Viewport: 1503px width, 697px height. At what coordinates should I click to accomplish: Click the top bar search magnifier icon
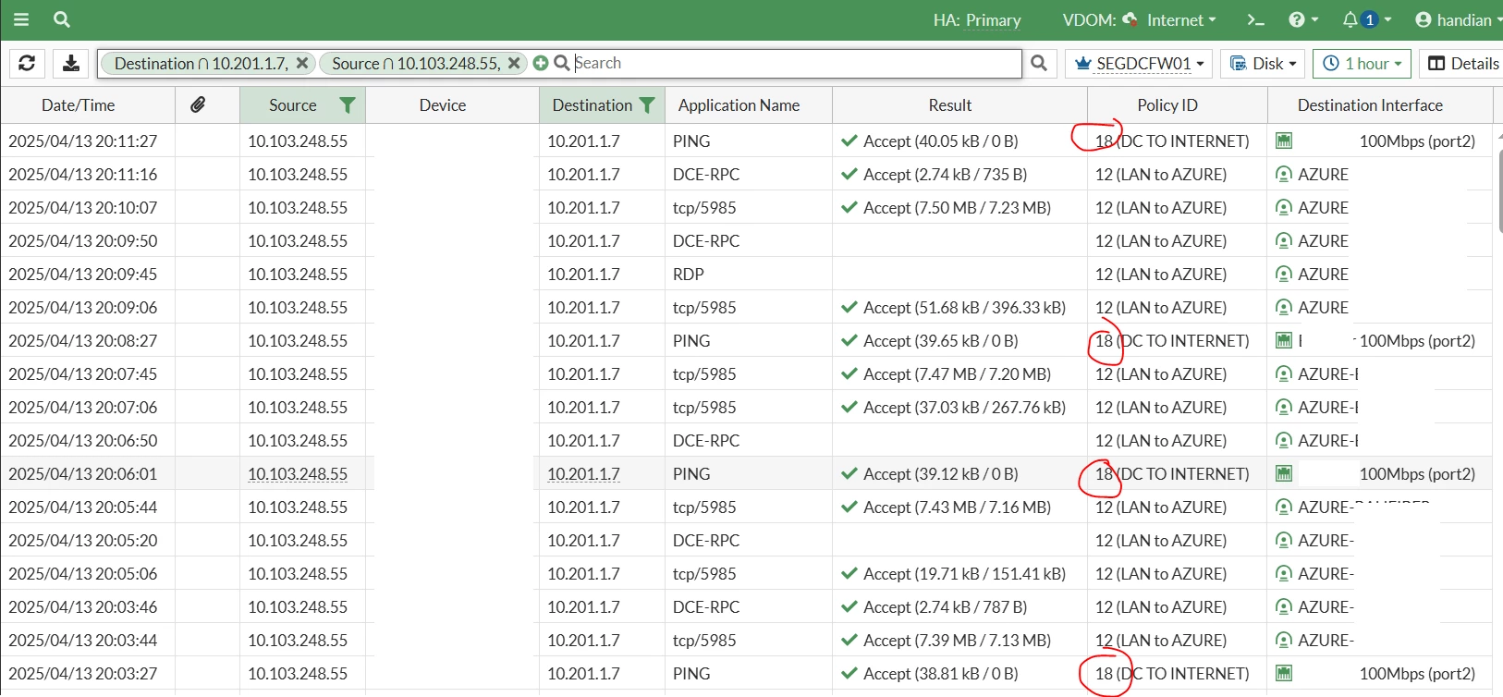click(x=62, y=19)
